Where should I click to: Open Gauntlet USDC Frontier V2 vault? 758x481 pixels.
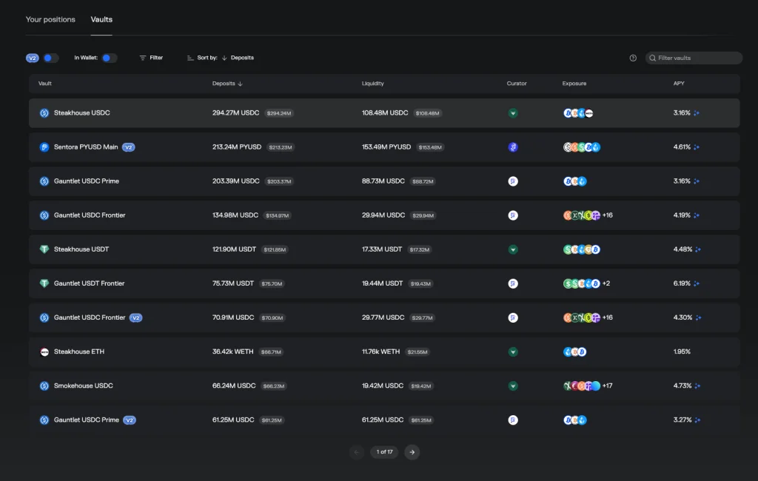[x=384, y=317]
